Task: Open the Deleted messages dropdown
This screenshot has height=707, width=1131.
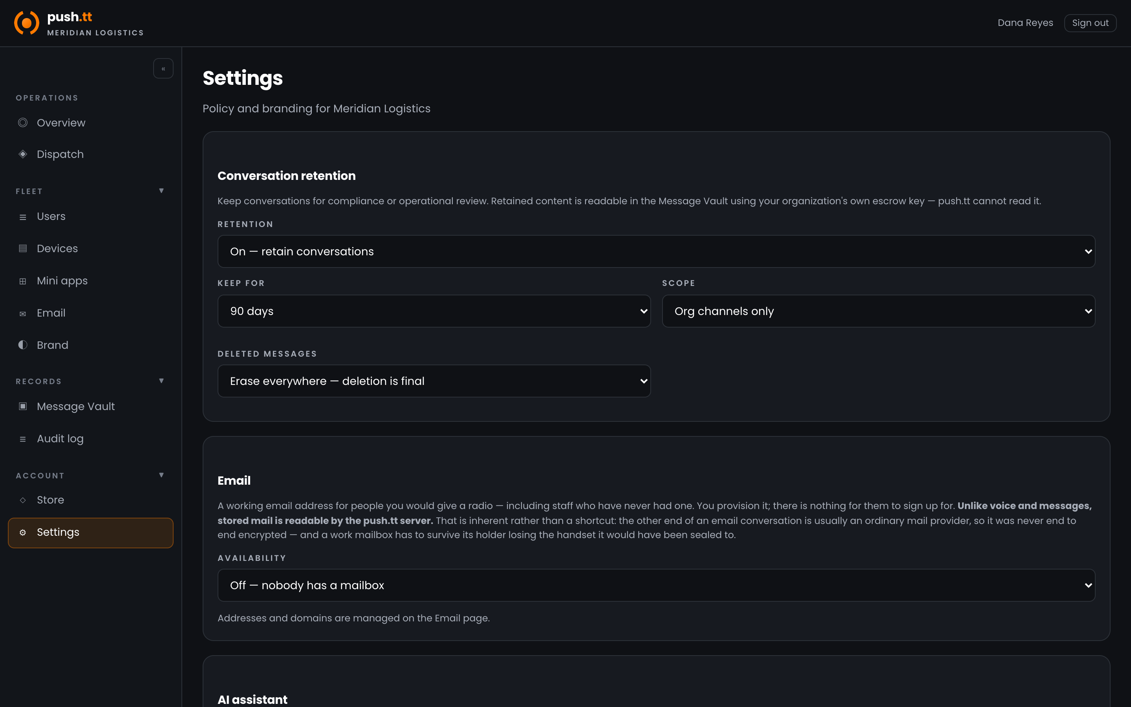Action: [434, 381]
